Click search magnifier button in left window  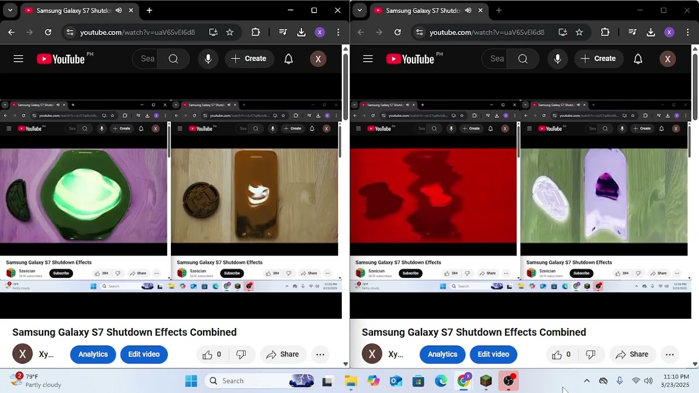(x=174, y=59)
